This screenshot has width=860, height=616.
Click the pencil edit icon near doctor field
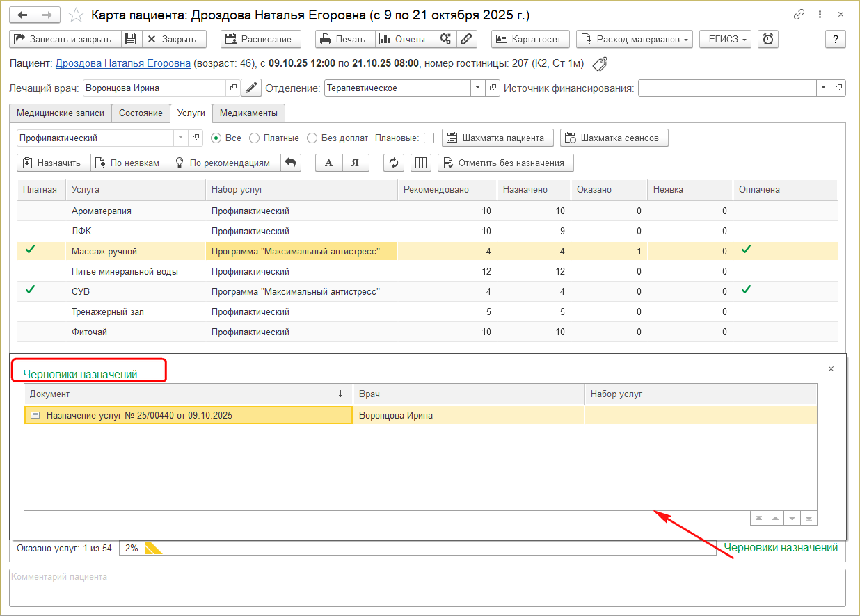pyautogui.click(x=250, y=88)
